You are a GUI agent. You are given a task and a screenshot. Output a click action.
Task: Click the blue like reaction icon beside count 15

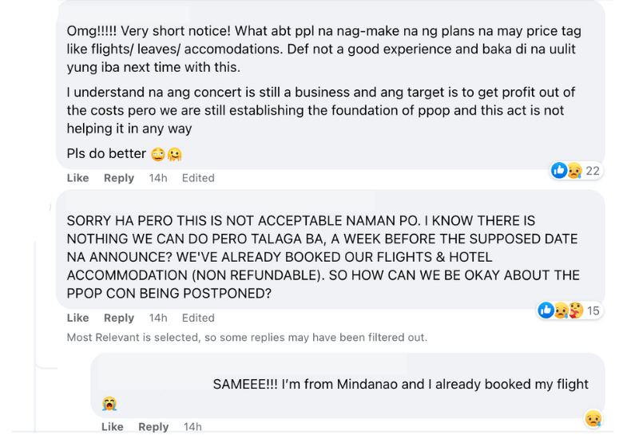[x=546, y=310]
